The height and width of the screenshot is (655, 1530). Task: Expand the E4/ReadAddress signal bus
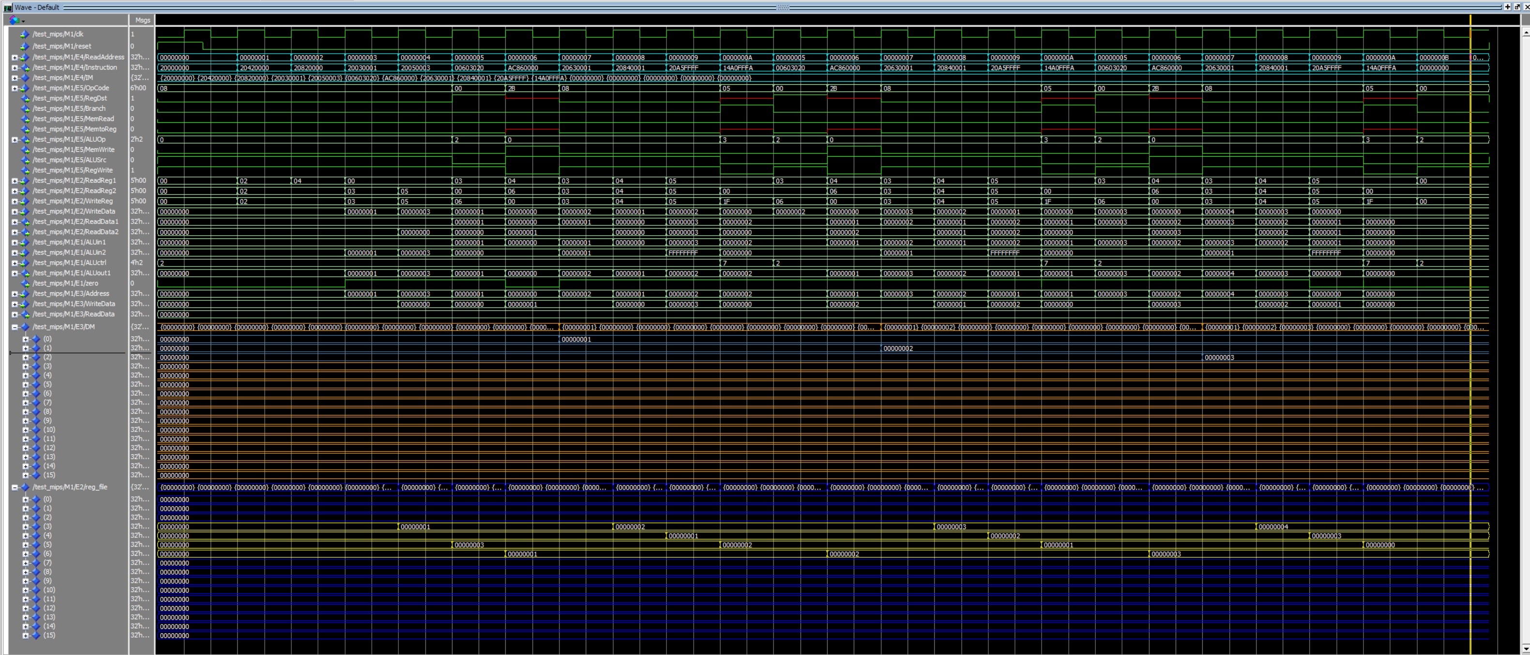click(14, 58)
